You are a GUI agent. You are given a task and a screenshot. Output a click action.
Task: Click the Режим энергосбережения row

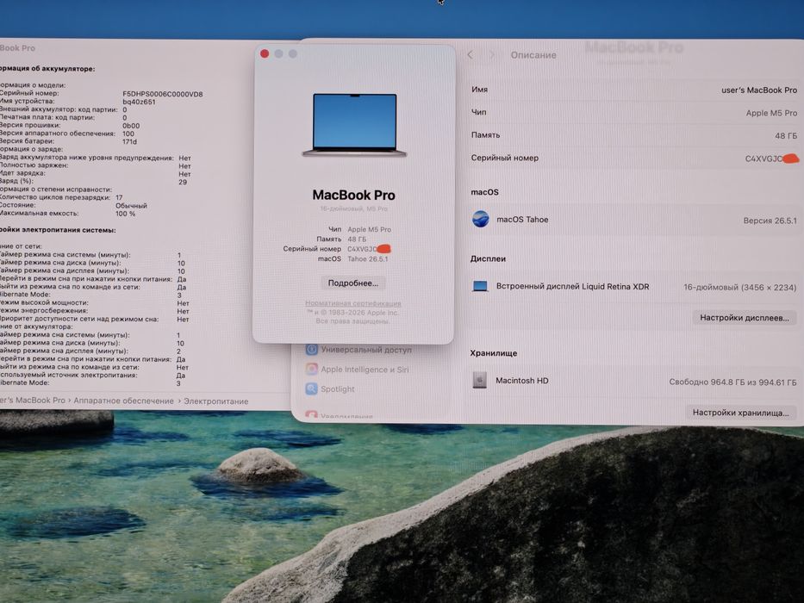tap(95, 311)
